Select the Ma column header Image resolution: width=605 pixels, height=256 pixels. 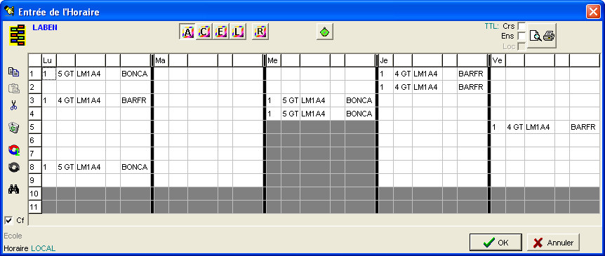[x=161, y=60]
